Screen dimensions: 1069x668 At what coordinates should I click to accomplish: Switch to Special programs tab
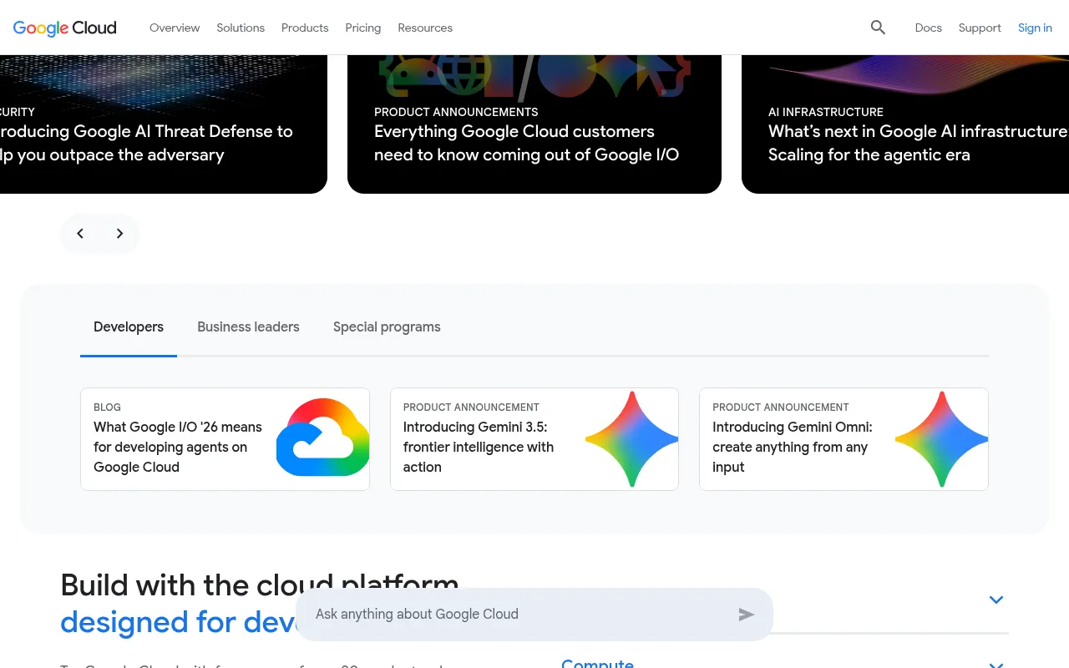387,327
